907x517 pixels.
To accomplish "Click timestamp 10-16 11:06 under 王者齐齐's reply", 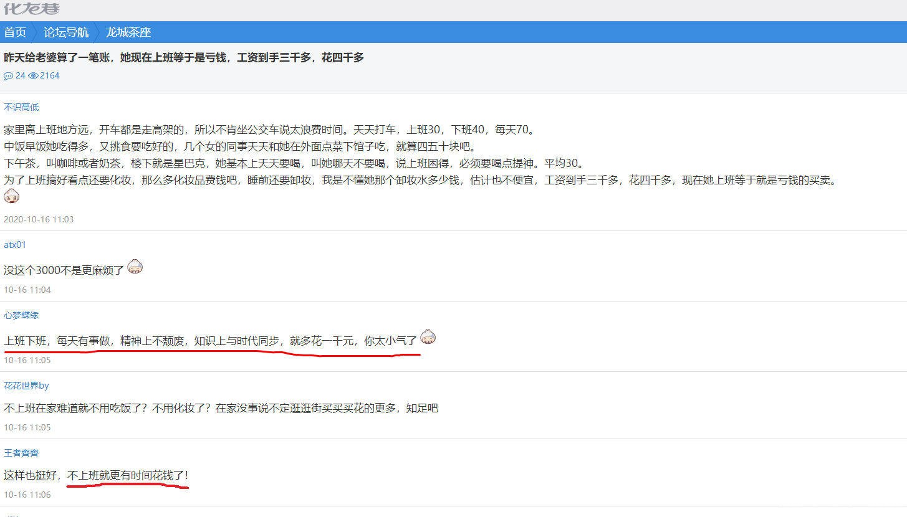I will tap(27, 494).
